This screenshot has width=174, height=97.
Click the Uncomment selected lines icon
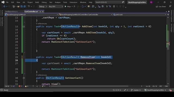(110, 6)
